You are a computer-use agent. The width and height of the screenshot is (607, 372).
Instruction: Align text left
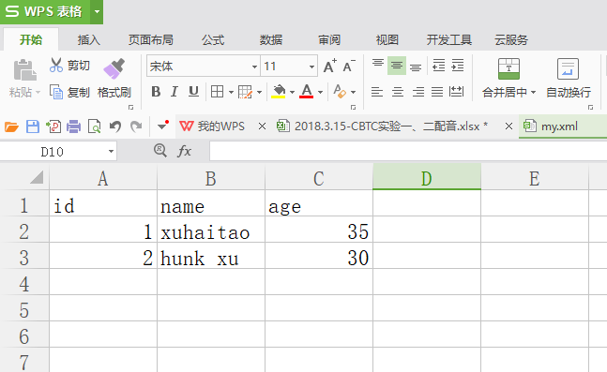click(377, 92)
